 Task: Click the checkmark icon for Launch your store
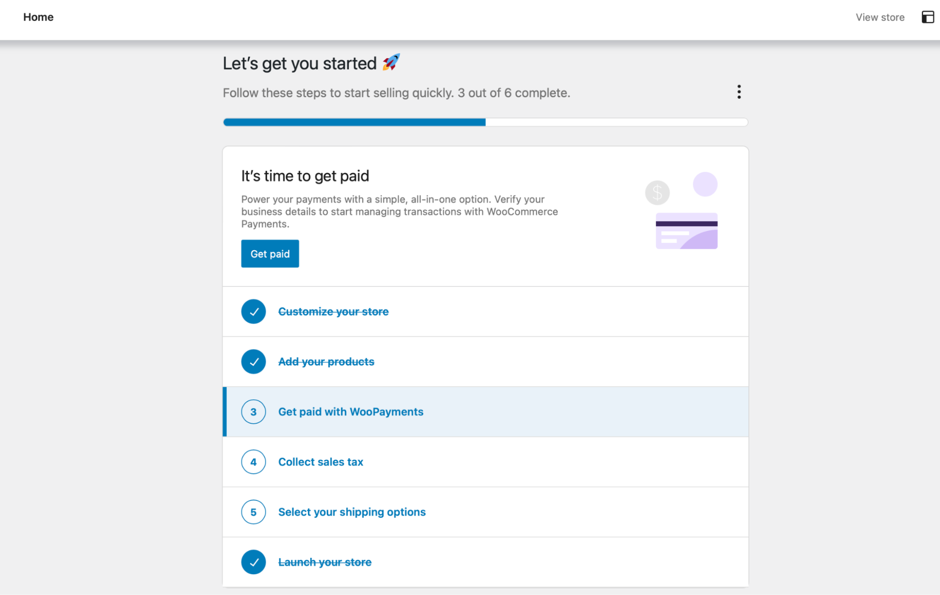coord(253,562)
